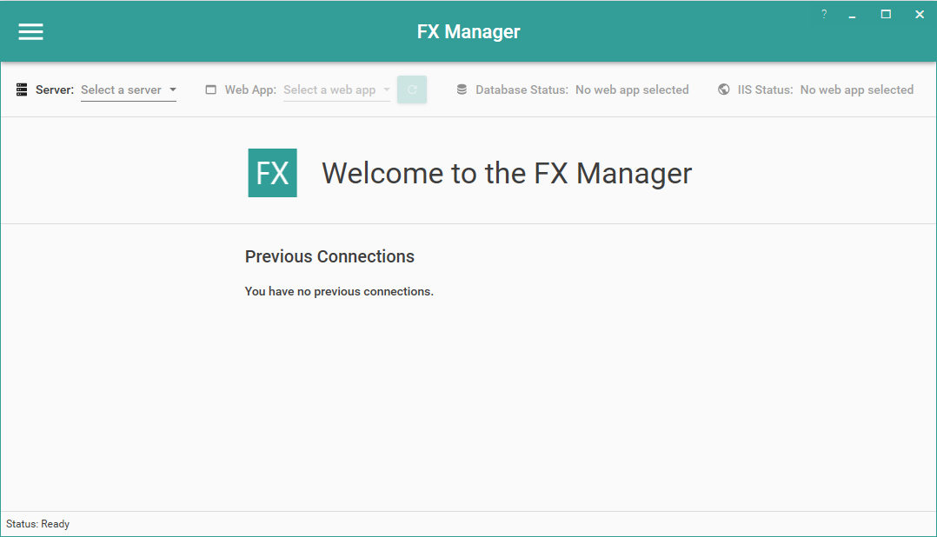Maximize the FX Manager window
This screenshot has height=537, width=937.
tap(885, 14)
